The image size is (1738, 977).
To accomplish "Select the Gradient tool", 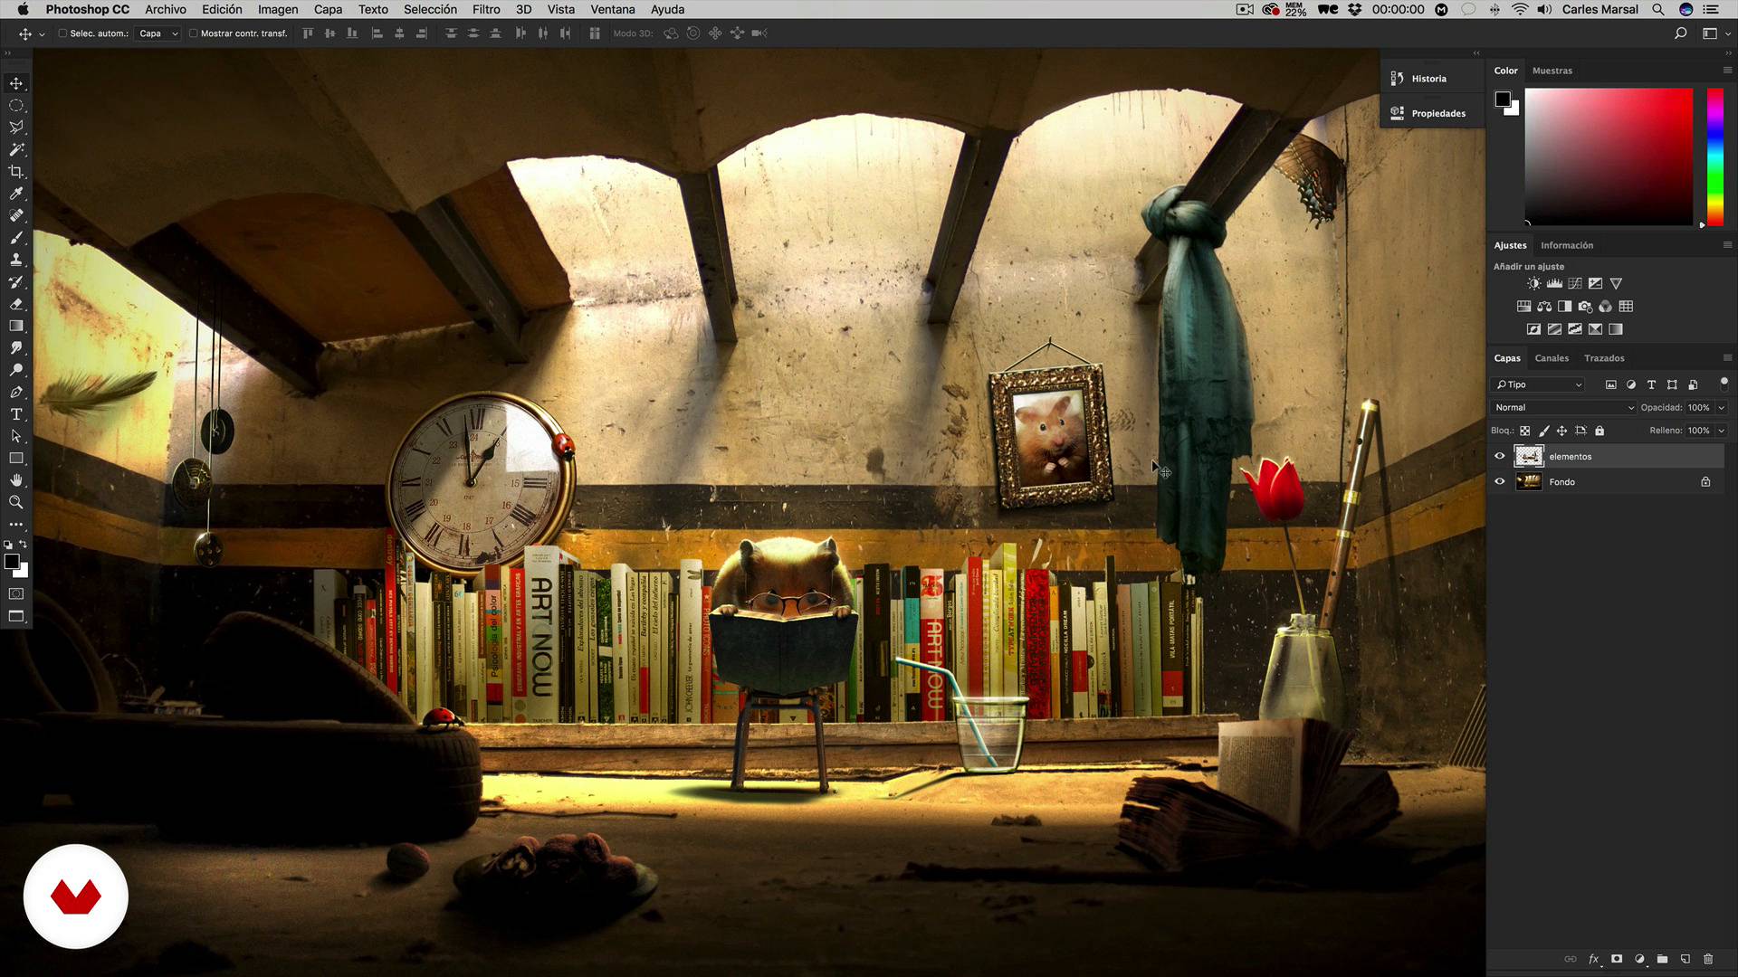I will pyautogui.click(x=16, y=326).
